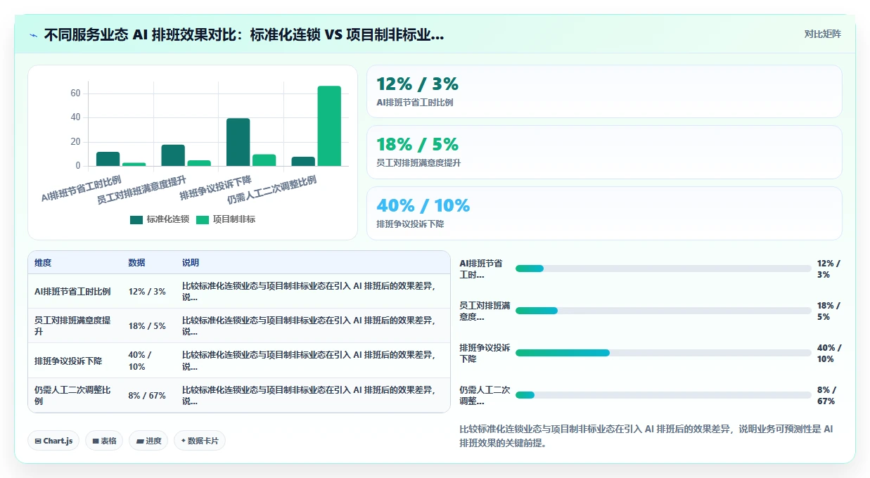This screenshot has height=478, width=870.
Task: Click the y-axis value 20
Action: coord(75,142)
